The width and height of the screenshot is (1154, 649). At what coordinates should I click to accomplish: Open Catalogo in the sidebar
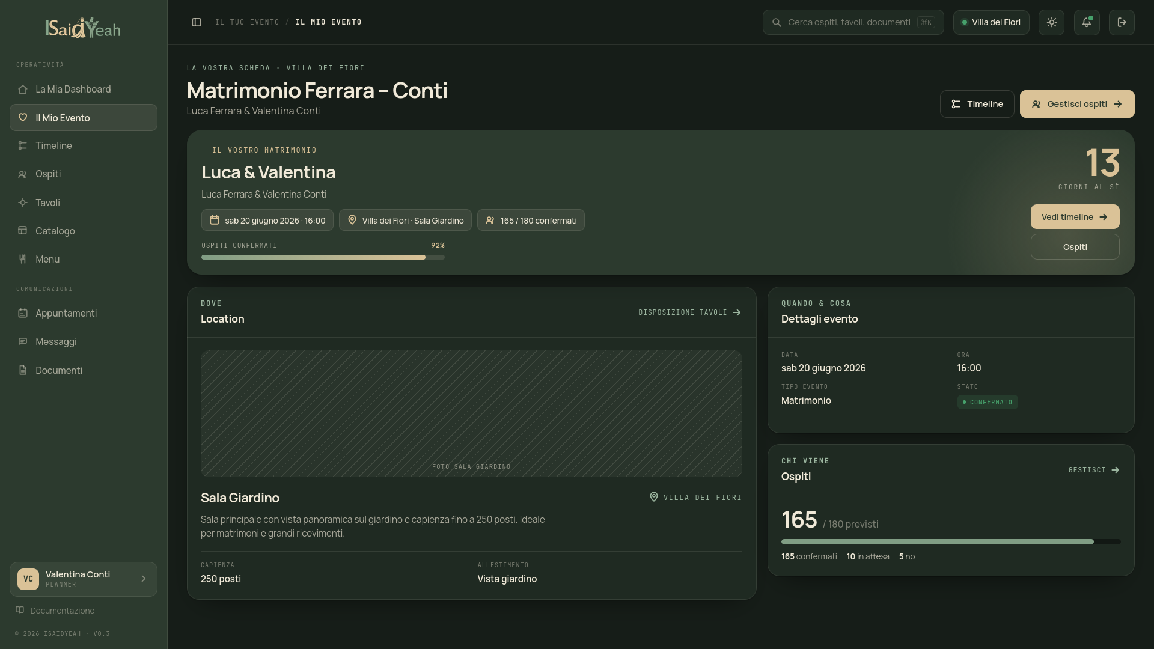point(83,231)
